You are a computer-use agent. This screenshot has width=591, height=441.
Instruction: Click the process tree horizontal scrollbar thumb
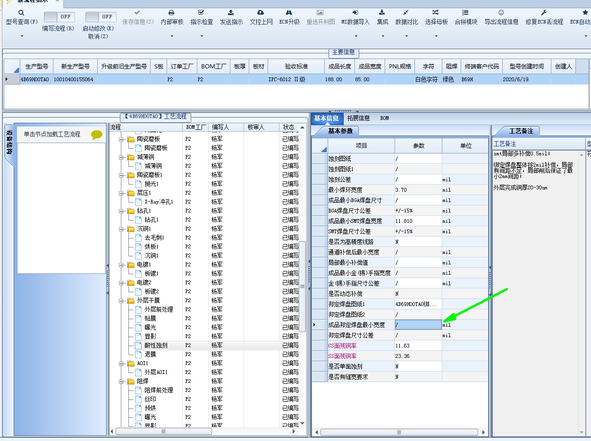pos(163,432)
